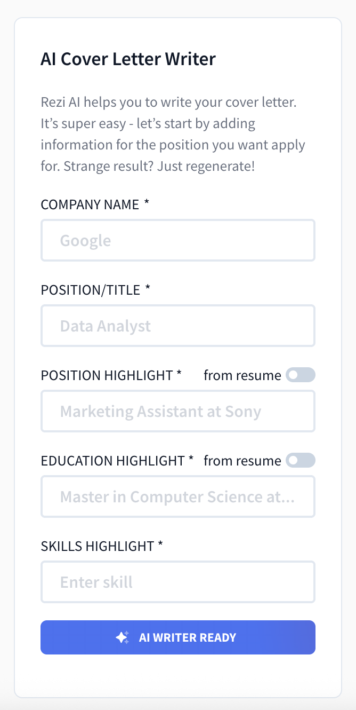This screenshot has width=356, height=710.
Task: Click into the Education Highlight field
Action: 178,496
